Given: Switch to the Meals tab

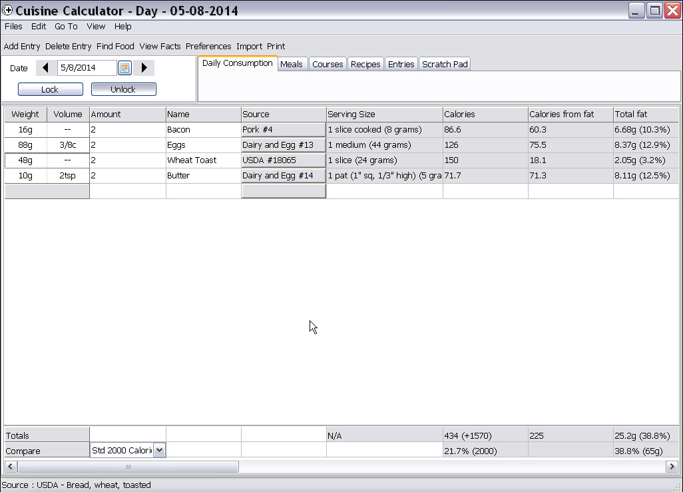Looking at the screenshot, I should pos(292,64).
